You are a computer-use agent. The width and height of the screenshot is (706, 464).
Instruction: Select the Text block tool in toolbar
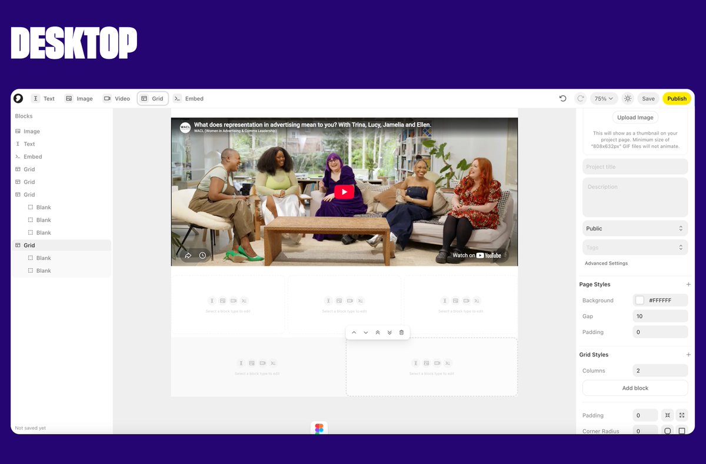click(x=44, y=98)
